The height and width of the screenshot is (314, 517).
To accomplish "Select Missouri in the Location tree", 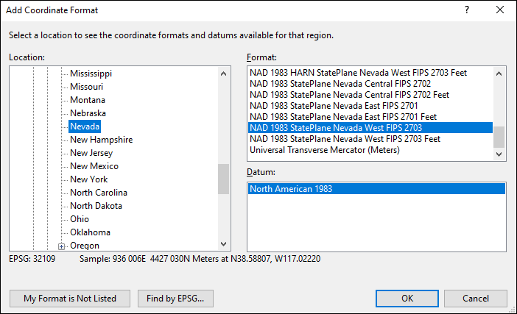I will pos(86,87).
